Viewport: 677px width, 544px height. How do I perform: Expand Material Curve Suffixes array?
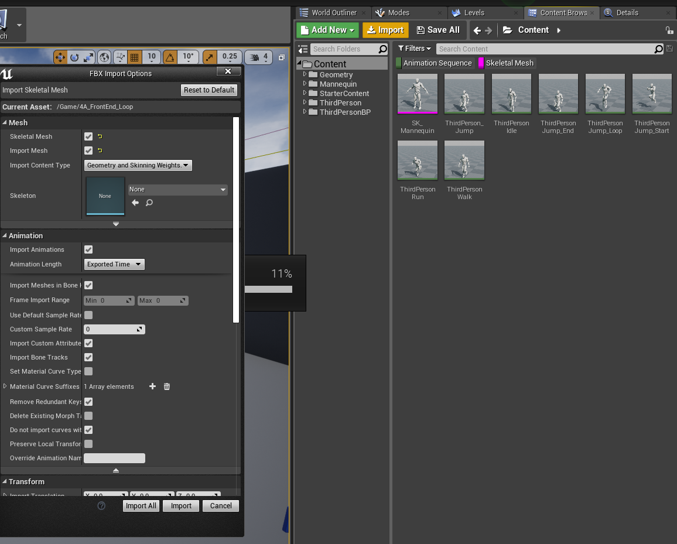tap(5, 386)
